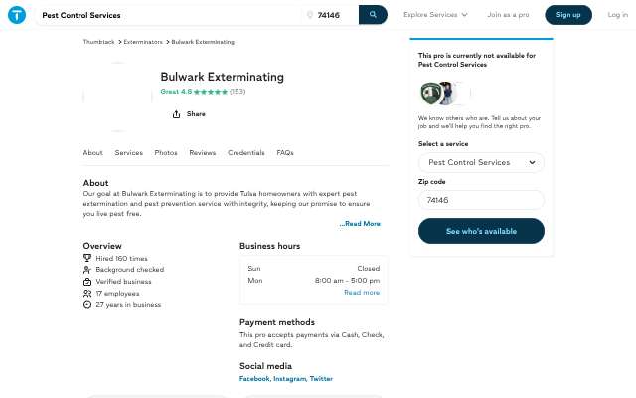Focus the Pest Control Services search field

coord(168,15)
